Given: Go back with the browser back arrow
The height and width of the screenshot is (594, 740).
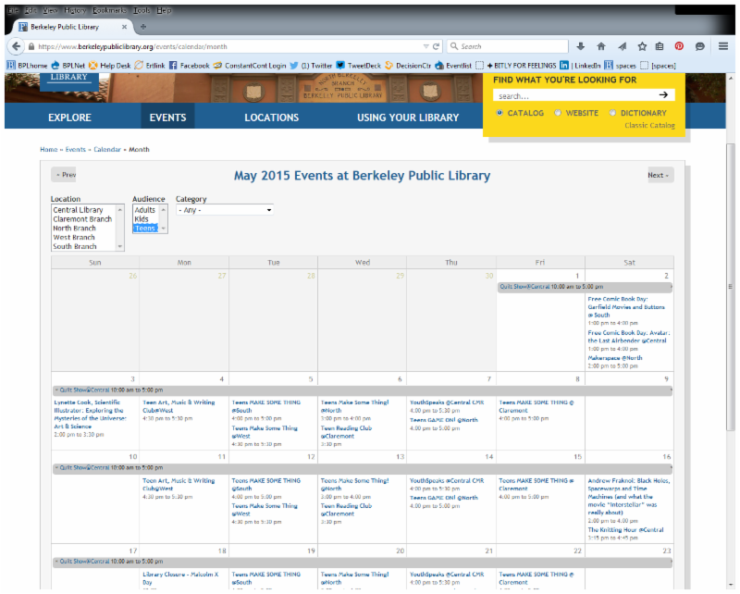Looking at the screenshot, I should (16, 46).
